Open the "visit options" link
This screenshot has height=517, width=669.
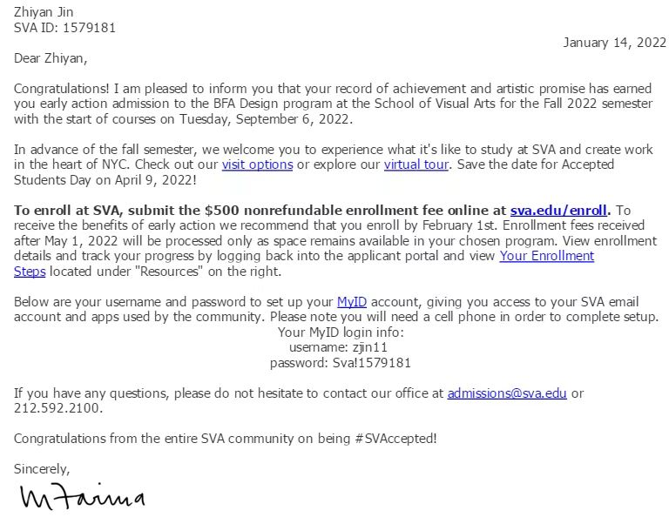(257, 164)
